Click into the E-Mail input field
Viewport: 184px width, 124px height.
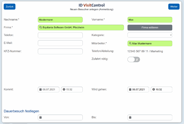[x=60, y=43]
